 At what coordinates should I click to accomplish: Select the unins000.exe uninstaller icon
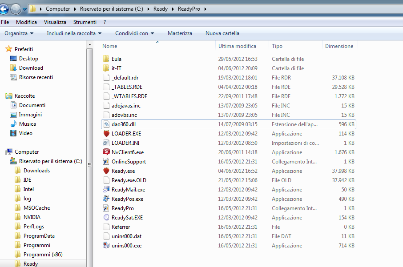pos(106,245)
